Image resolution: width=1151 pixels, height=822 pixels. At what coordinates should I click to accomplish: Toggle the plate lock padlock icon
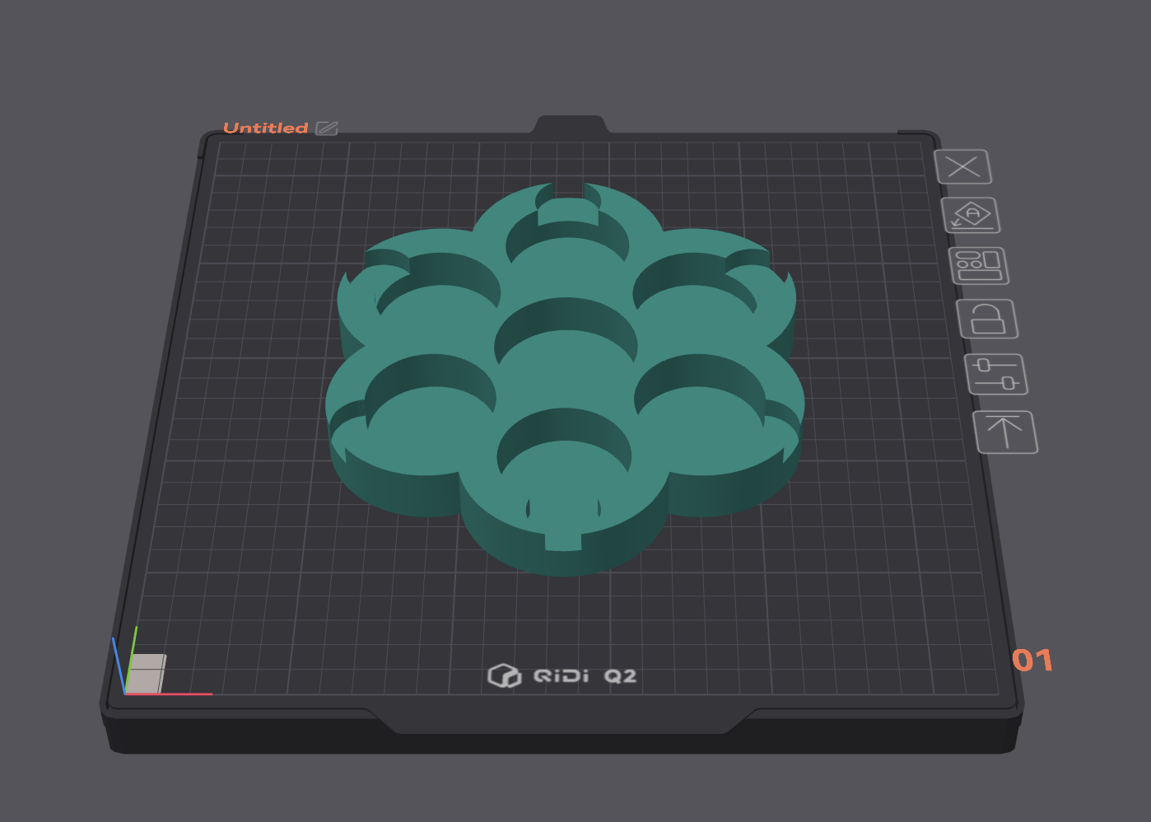coord(987,319)
